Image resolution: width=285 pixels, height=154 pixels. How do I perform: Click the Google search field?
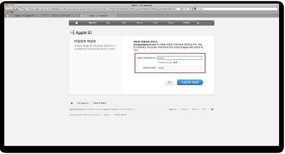tap(236, 9)
